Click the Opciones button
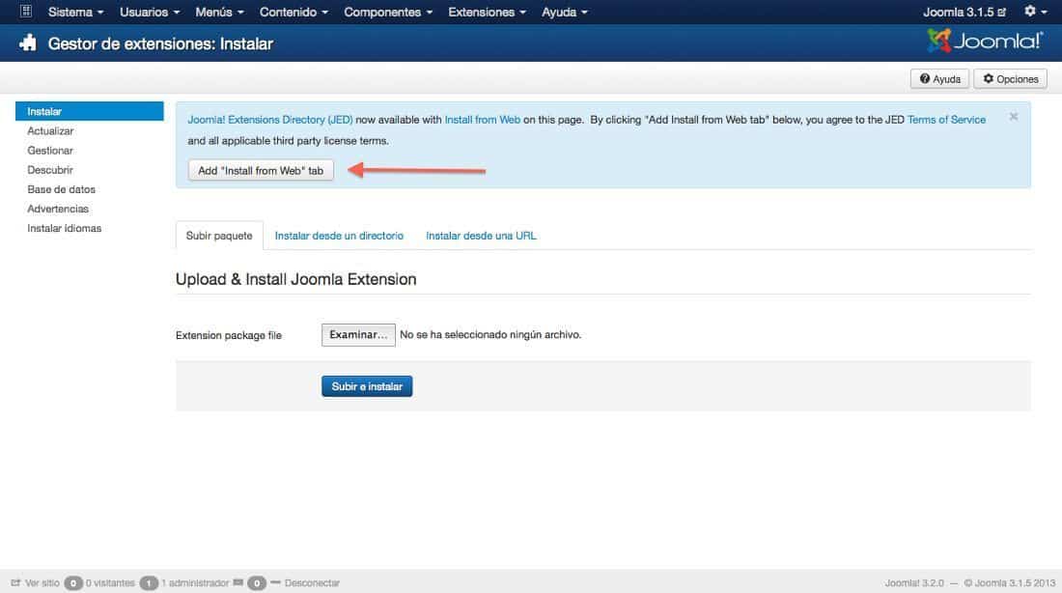 pyautogui.click(x=1011, y=79)
